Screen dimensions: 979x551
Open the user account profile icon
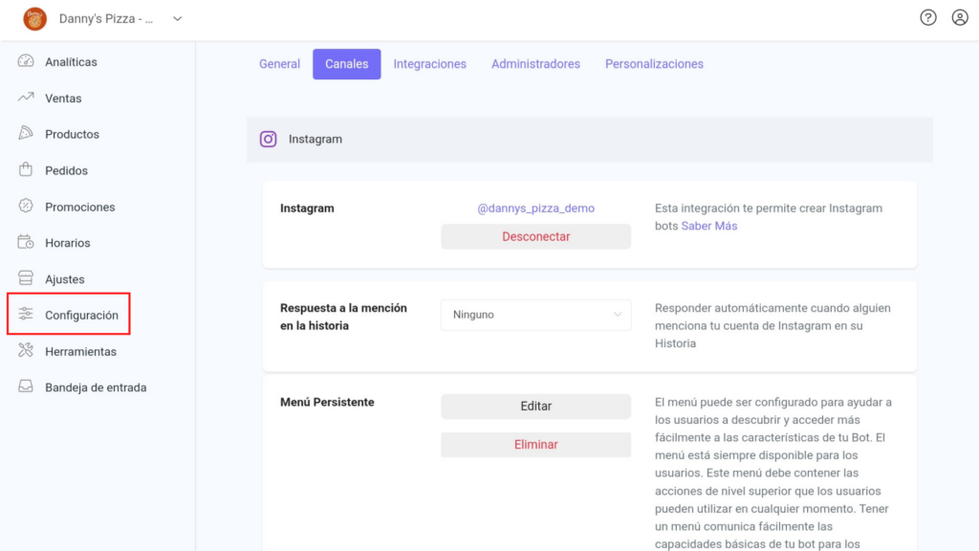coord(960,17)
